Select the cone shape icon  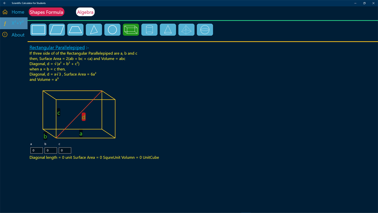coord(168,29)
